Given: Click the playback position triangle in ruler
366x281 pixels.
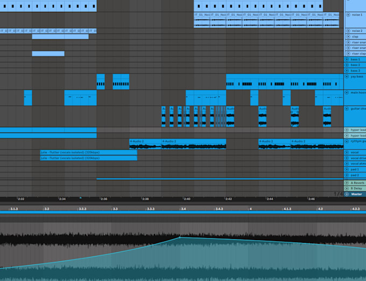Looking at the screenshot, I should tap(81, 198).
